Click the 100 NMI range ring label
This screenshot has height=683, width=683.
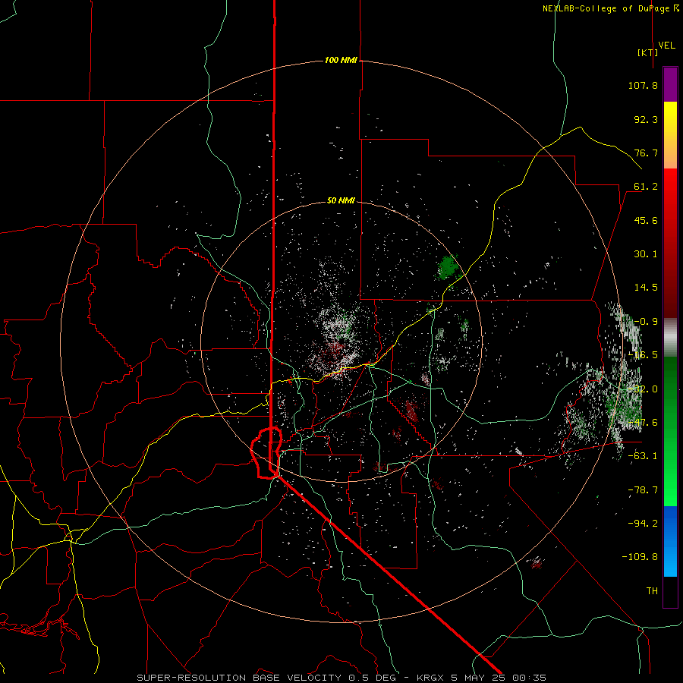pyautogui.click(x=341, y=60)
